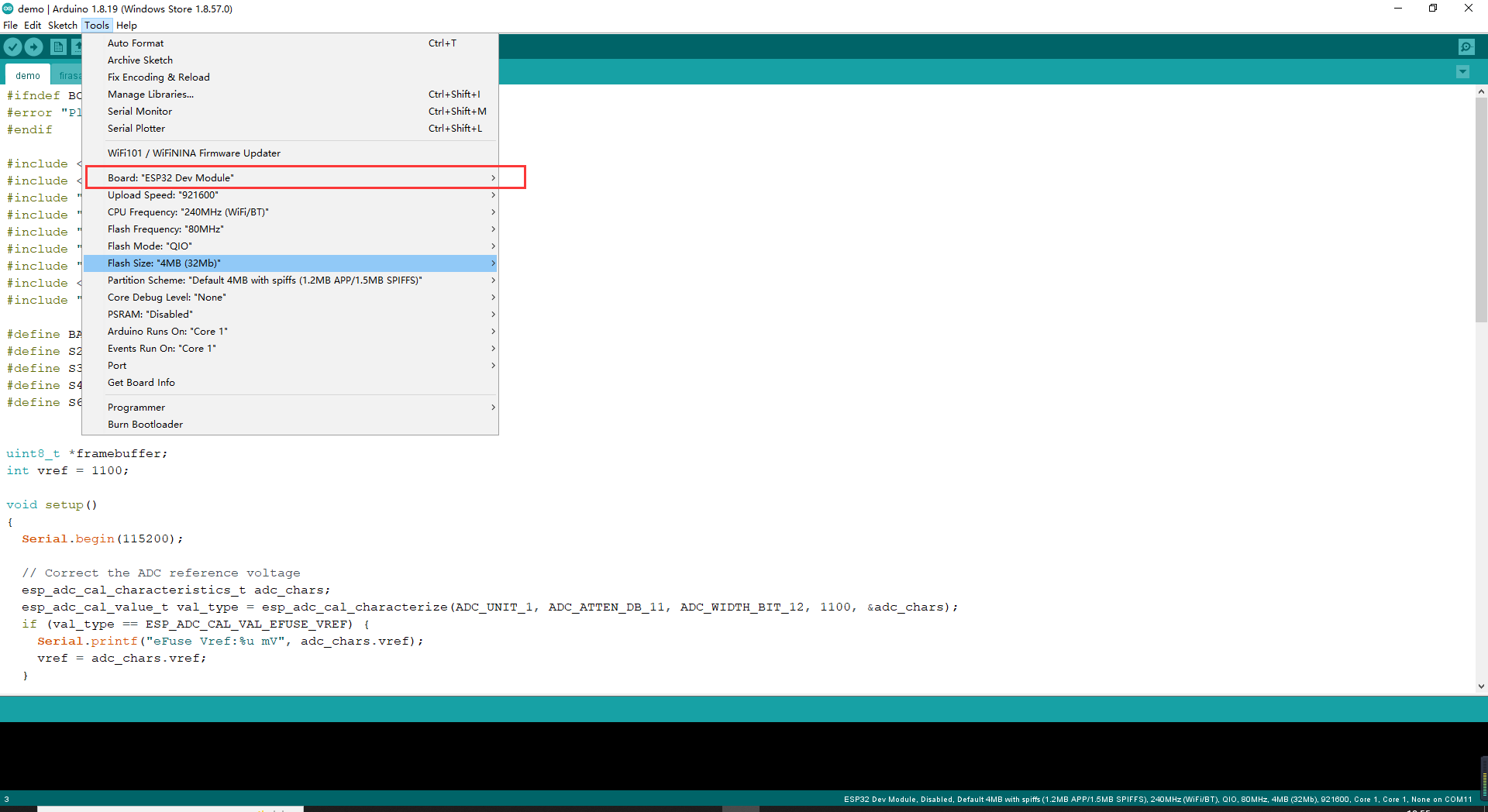Image resolution: width=1488 pixels, height=812 pixels.
Task: Click the line number 3 in status bar
Action: (x=6, y=800)
